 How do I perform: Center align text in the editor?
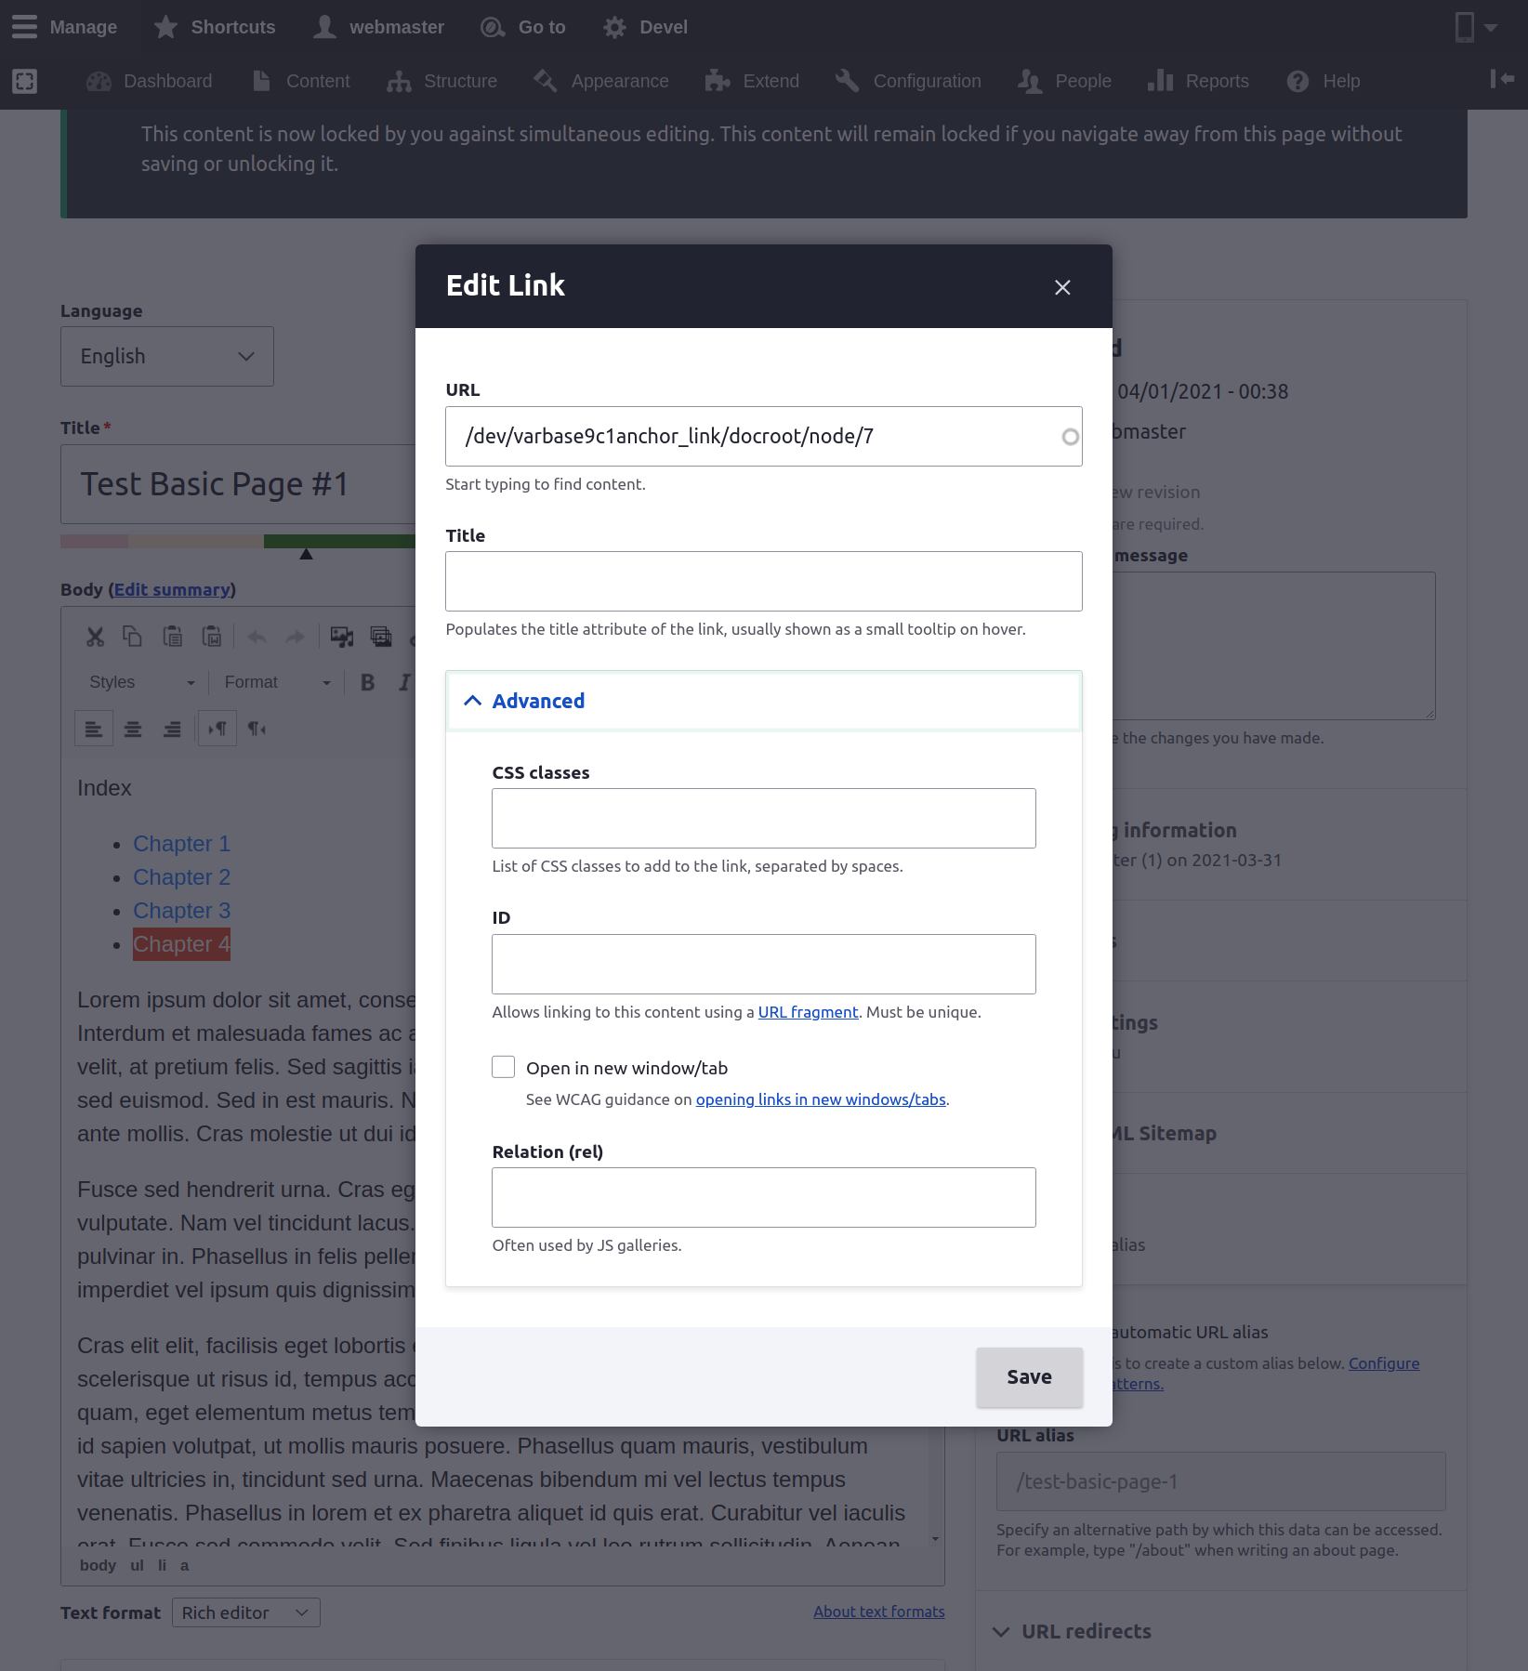[x=133, y=729]
